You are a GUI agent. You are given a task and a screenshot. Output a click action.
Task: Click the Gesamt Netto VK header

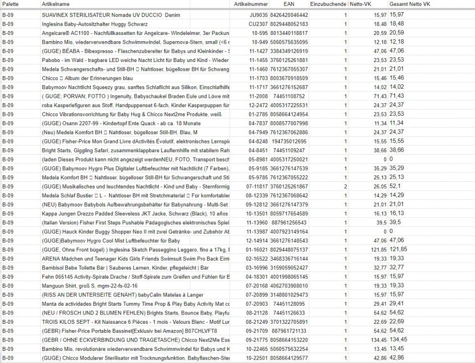[410, 4]
